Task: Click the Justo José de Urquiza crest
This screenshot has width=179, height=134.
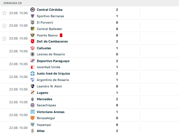Action: 33,73
